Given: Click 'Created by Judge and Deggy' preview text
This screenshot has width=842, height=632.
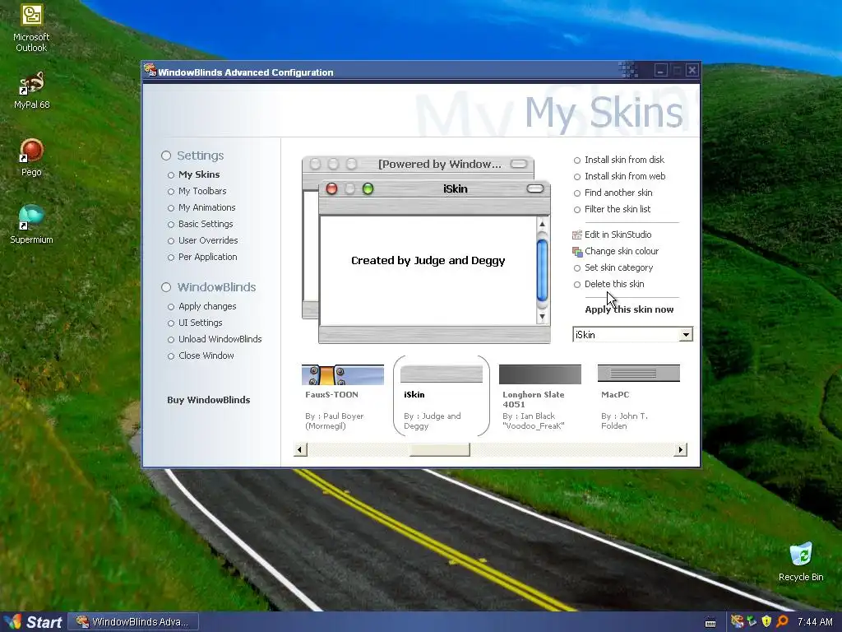Looking at the screenshot, I should point(428,261).
